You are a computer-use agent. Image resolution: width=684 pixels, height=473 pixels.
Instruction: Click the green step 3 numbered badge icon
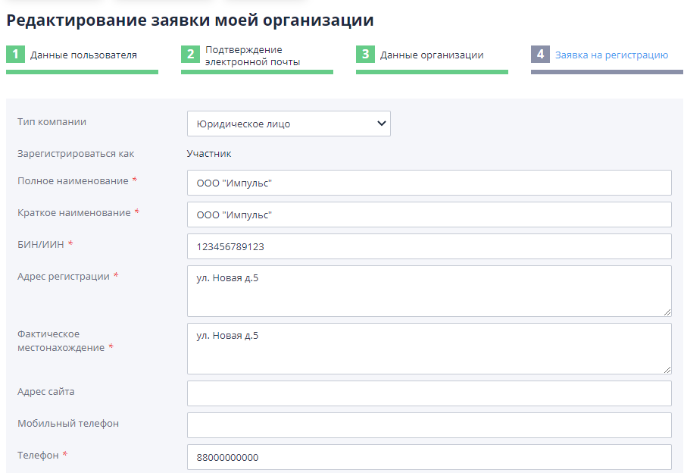tap(364, 55)
